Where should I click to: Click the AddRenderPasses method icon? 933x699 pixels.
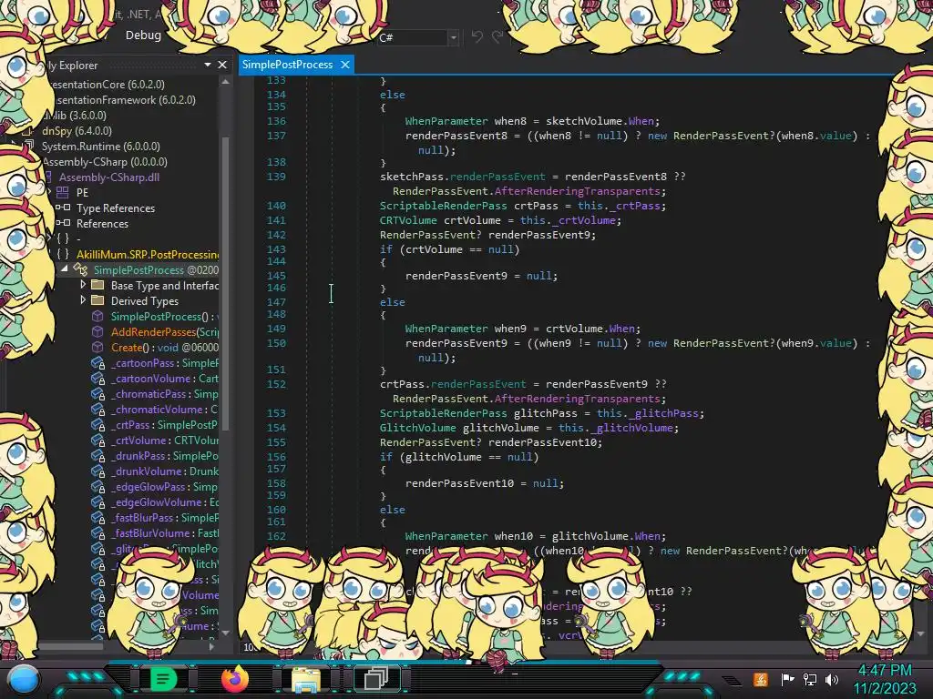pos(97,331)
